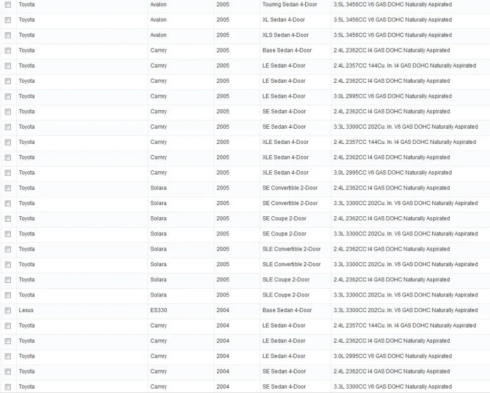Tick the 2005 Camry XLE 3.0L V6 checkbox
The width and height of the screenshot is (490, 393).
[x=8, y=173]
